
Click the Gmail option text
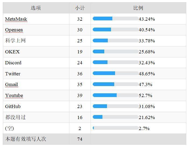12,84
